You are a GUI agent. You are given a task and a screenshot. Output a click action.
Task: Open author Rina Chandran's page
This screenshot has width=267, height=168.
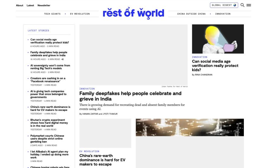pos(204,75)
